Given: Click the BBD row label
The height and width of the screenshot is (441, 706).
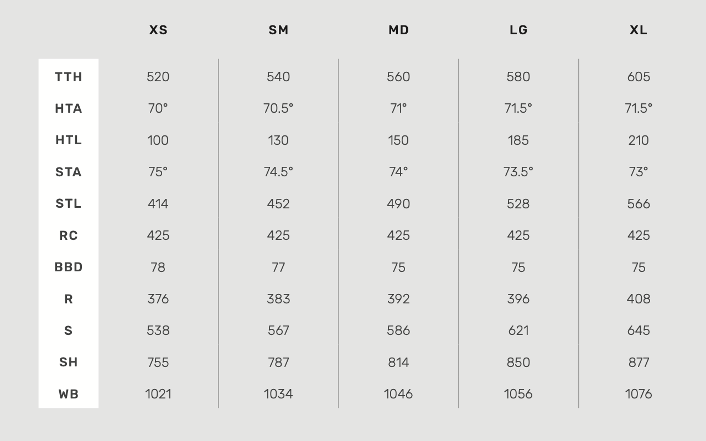Looking at the screenshot, I should 69,267.
